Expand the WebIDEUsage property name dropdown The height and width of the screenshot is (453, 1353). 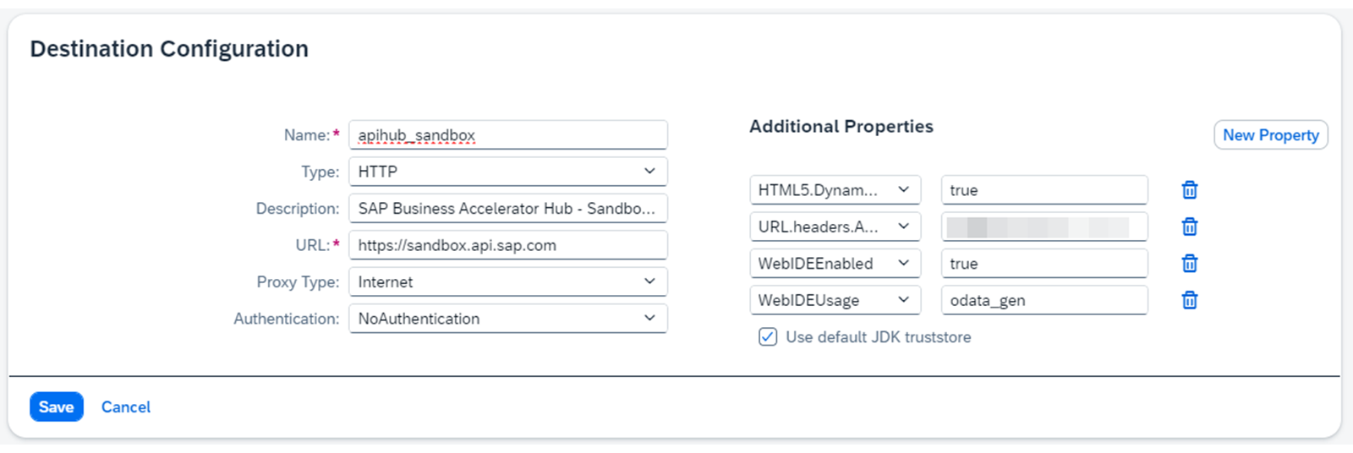coord(835,300)
